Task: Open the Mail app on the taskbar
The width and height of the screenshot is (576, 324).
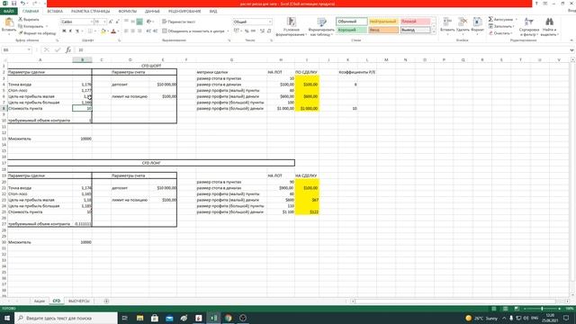Action: 169,318
